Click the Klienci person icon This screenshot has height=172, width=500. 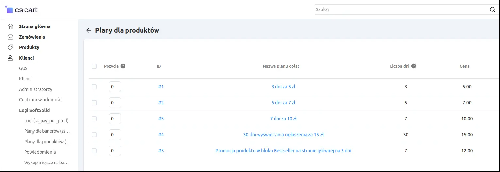[x=10, y=58]
